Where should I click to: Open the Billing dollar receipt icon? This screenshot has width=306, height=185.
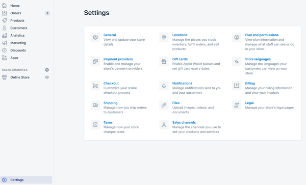pyautogui.click(x=236, y=86)
